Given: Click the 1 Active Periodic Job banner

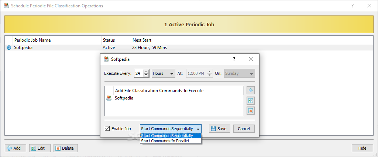Looking at the screenshot, I should coord(189,24).
